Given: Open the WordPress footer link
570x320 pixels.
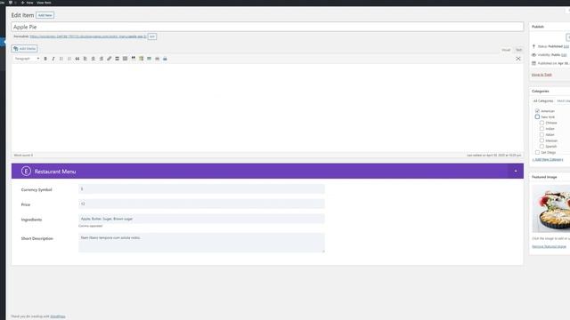Looking at the screenshot, I should 58,316.
